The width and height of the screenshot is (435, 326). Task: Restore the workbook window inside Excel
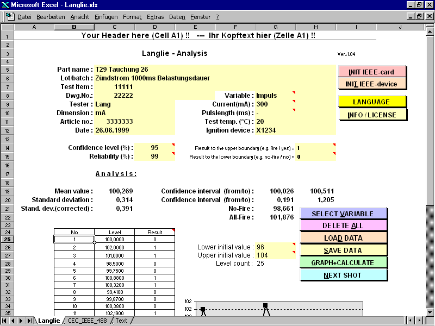tap(419, 17)
